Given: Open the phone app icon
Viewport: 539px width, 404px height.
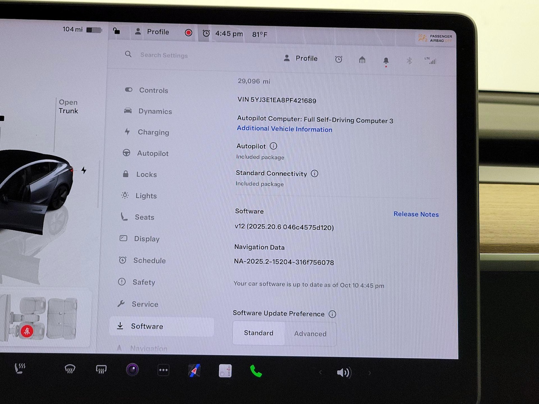Looking at the screenshot, I should click(x=256, y=371).
